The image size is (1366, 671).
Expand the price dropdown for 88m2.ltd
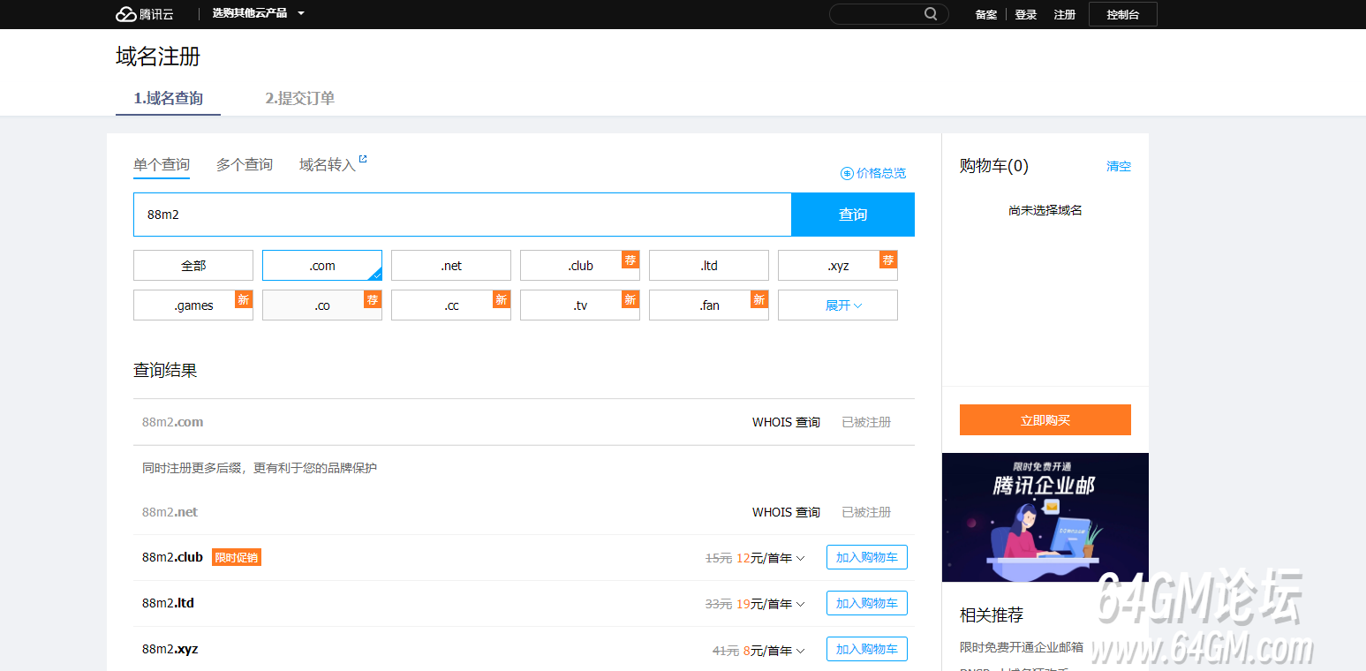pos(800,604)
